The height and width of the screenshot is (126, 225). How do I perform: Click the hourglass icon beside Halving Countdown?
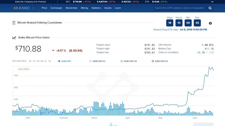click(14, 23)
